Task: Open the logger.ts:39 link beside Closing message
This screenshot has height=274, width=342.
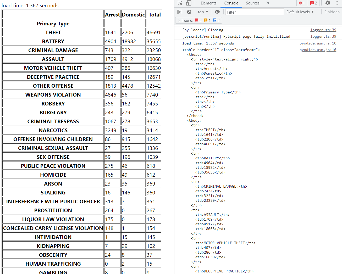Action: [x=323, y=30]
